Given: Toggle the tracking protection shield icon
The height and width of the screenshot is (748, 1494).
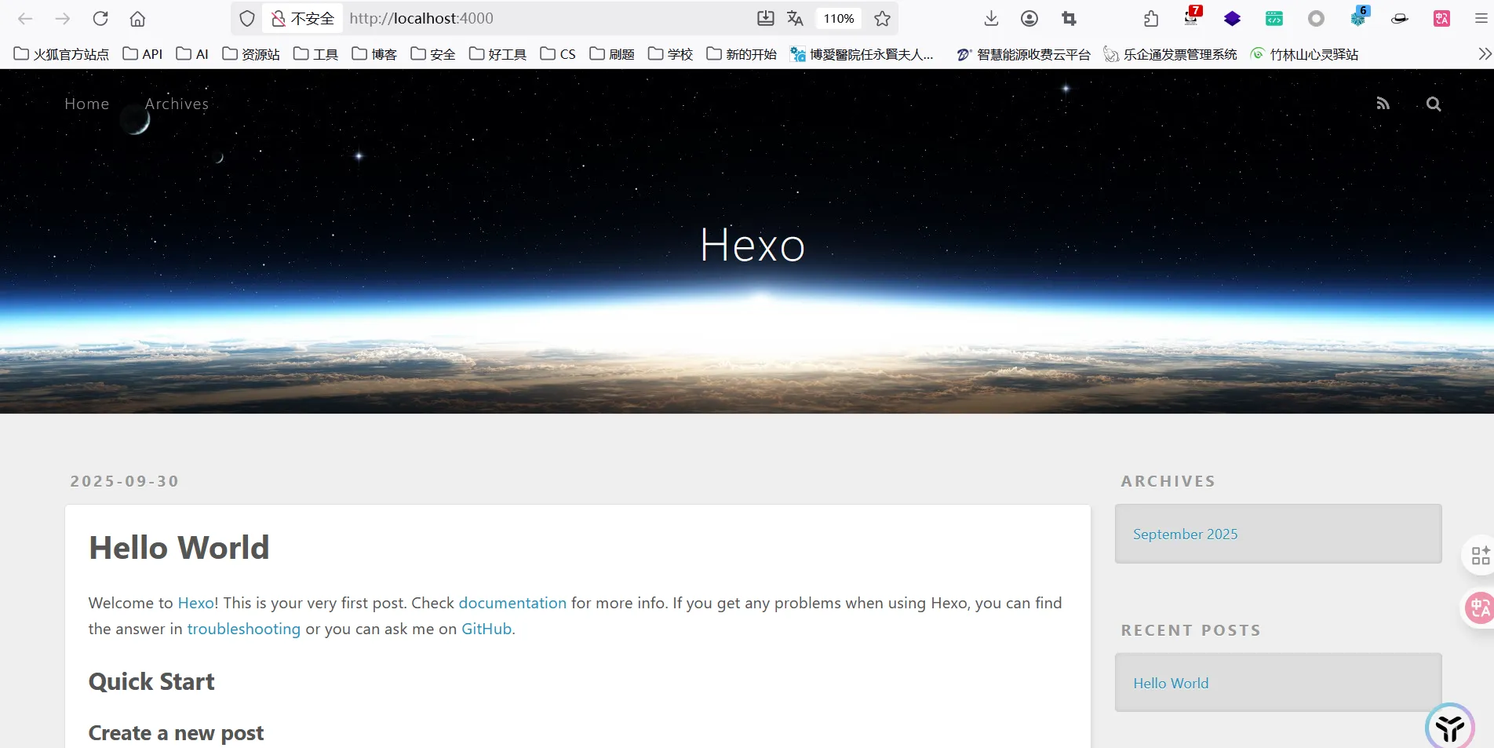Looking at the screenshot, I should click(x=247, y=19).
